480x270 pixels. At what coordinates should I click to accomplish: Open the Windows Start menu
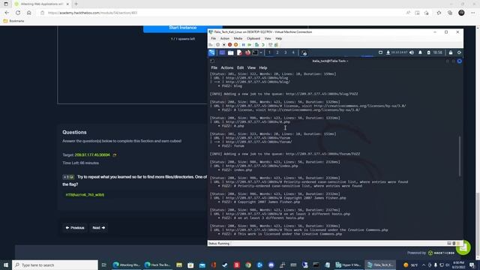pos(6,265)
